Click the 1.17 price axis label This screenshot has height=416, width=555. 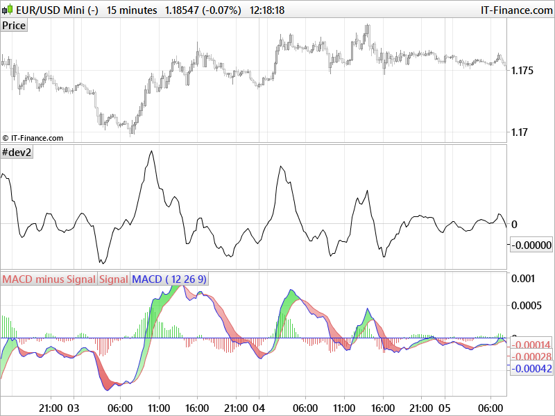519,132
